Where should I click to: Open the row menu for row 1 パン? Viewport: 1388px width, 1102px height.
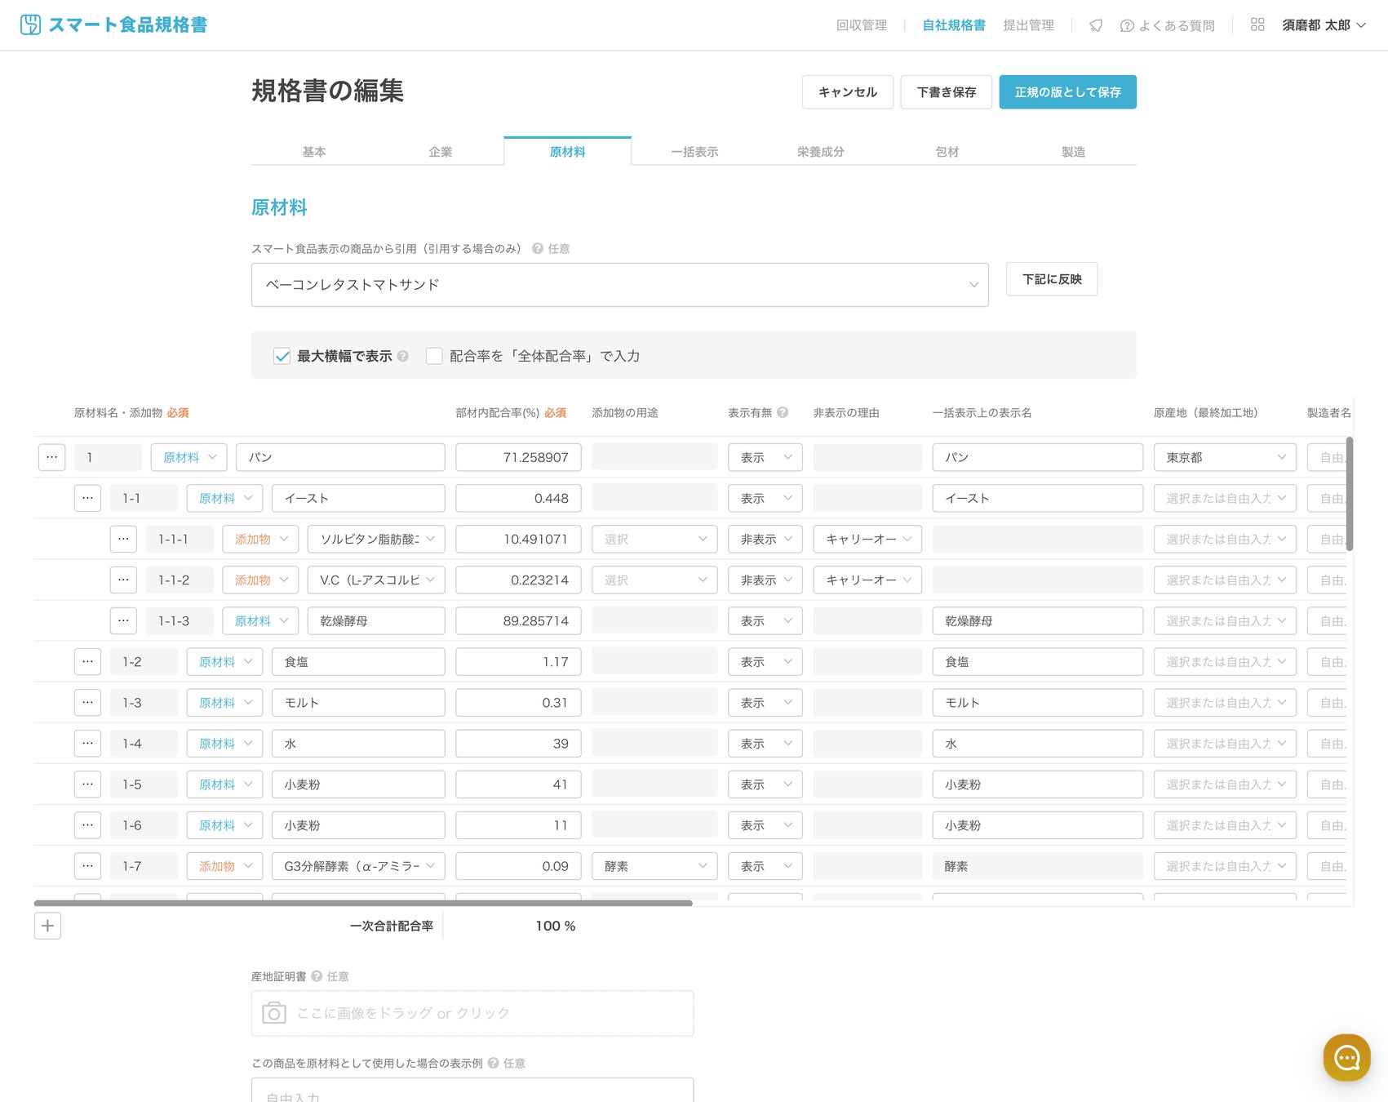pyautogui.click(x=51, y=457)
